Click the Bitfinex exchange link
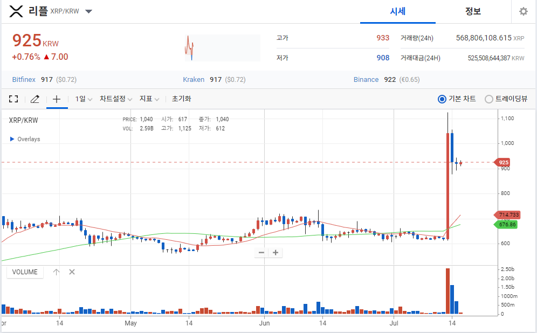Viewport: 537px width, 333px height. click(24, 80)
